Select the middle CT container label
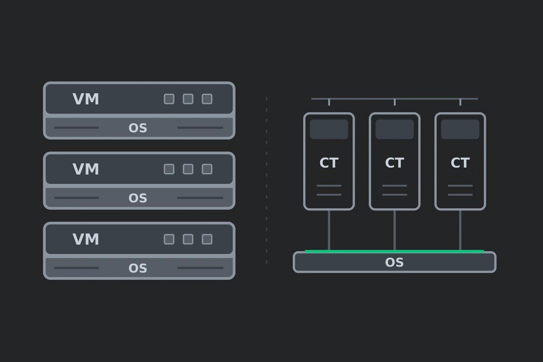Viewport: 543px width, 362px height. 395,163
